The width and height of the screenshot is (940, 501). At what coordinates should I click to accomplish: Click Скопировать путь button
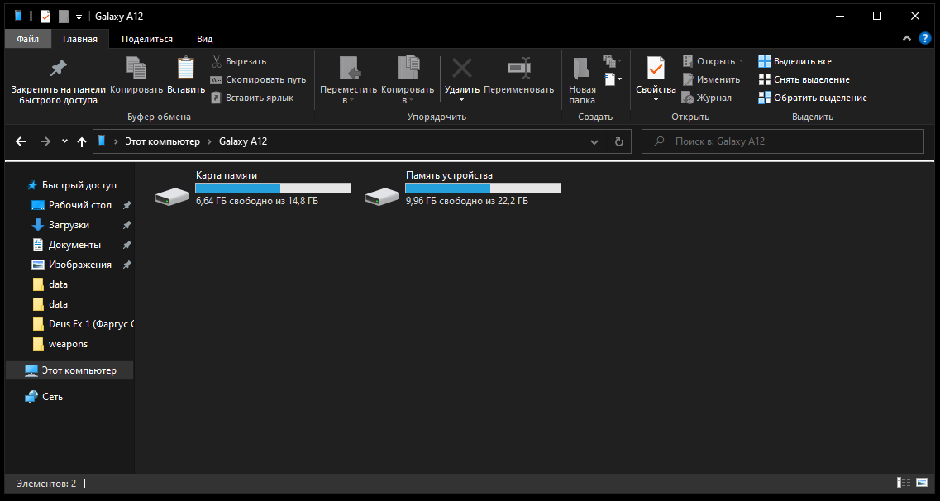point(258,79)
